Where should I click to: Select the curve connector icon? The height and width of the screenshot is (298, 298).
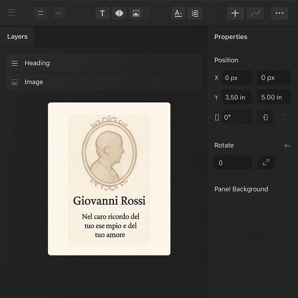[255, 13]
